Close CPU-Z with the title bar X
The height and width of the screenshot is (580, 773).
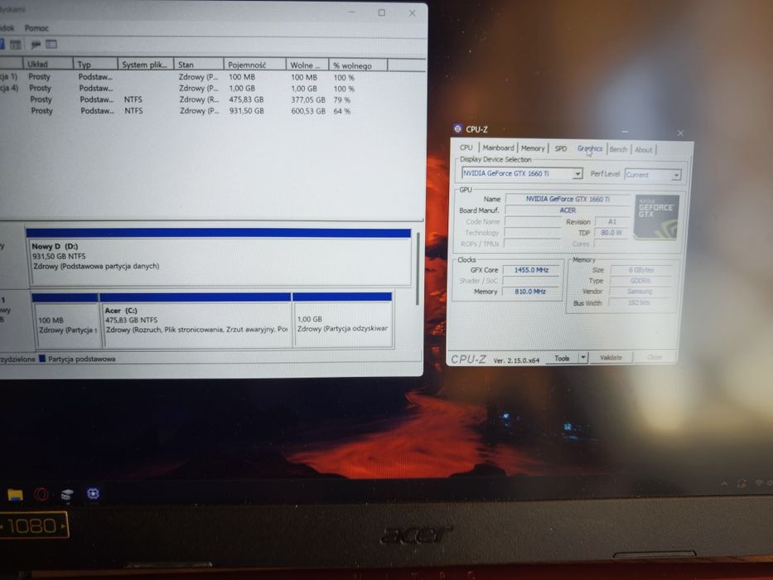[680, 133]
